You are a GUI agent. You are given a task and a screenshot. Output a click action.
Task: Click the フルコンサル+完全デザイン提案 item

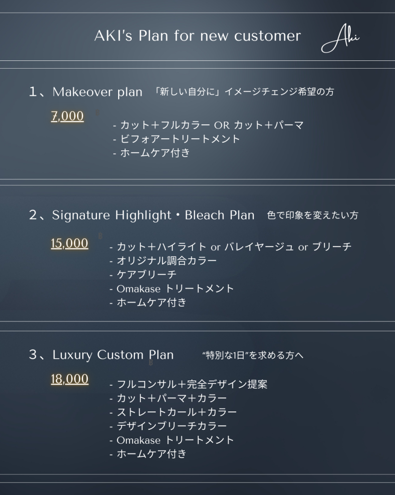189,384
